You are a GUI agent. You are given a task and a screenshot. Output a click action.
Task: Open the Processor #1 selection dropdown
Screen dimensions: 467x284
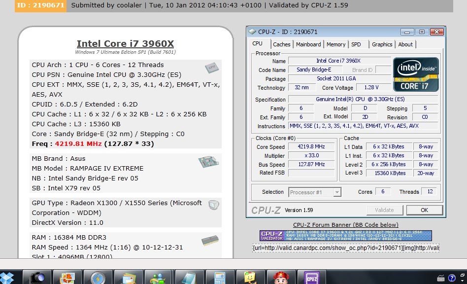(x=337, y=192)
